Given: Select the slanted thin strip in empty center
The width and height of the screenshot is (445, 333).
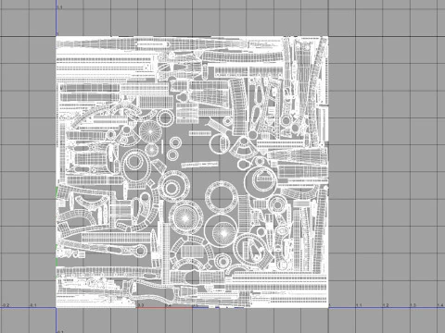Looking at the screenshot, I should (199, 164).
